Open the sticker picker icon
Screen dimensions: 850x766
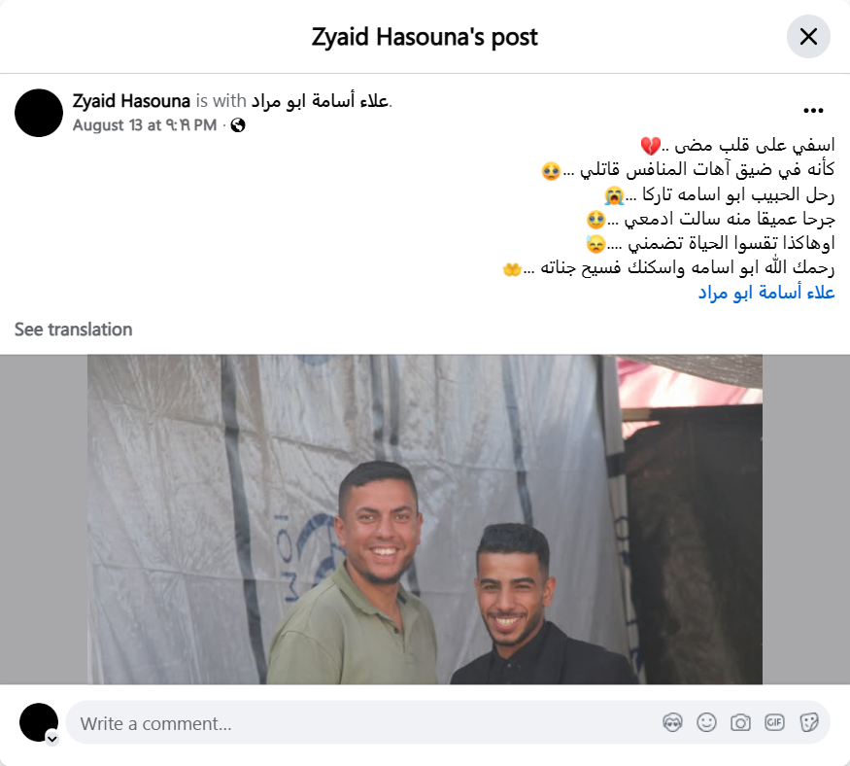(x=808, y=722)
